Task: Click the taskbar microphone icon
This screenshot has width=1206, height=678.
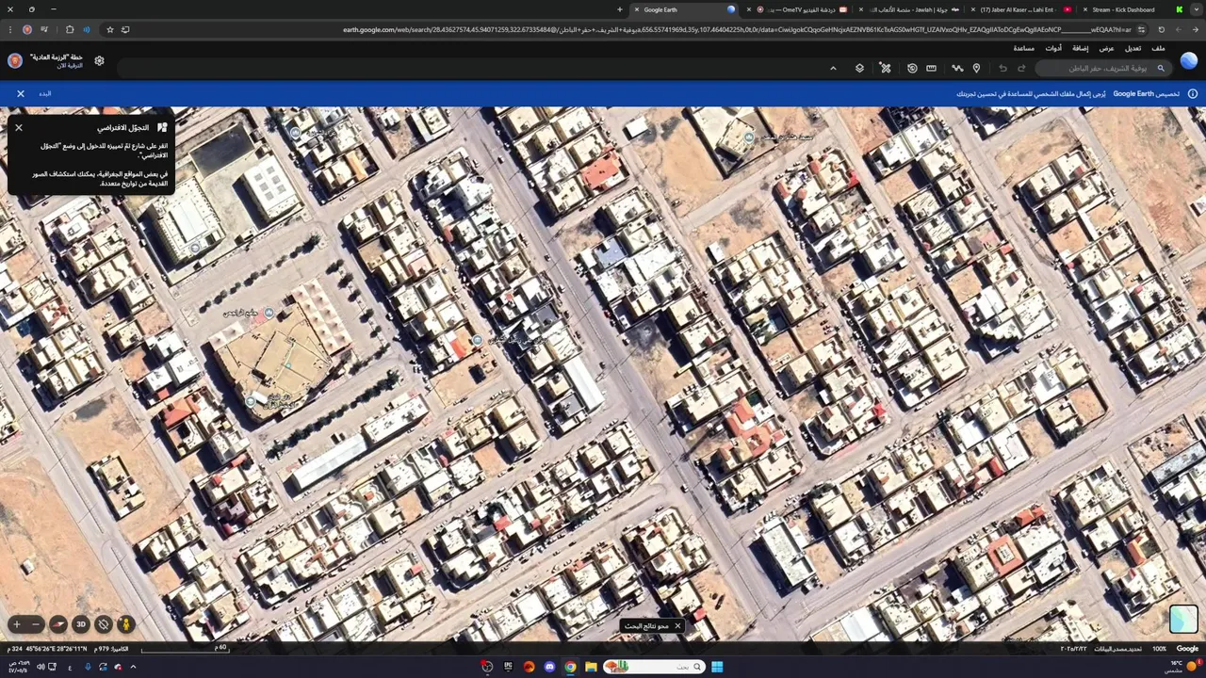Action: [x=88, y=667]
